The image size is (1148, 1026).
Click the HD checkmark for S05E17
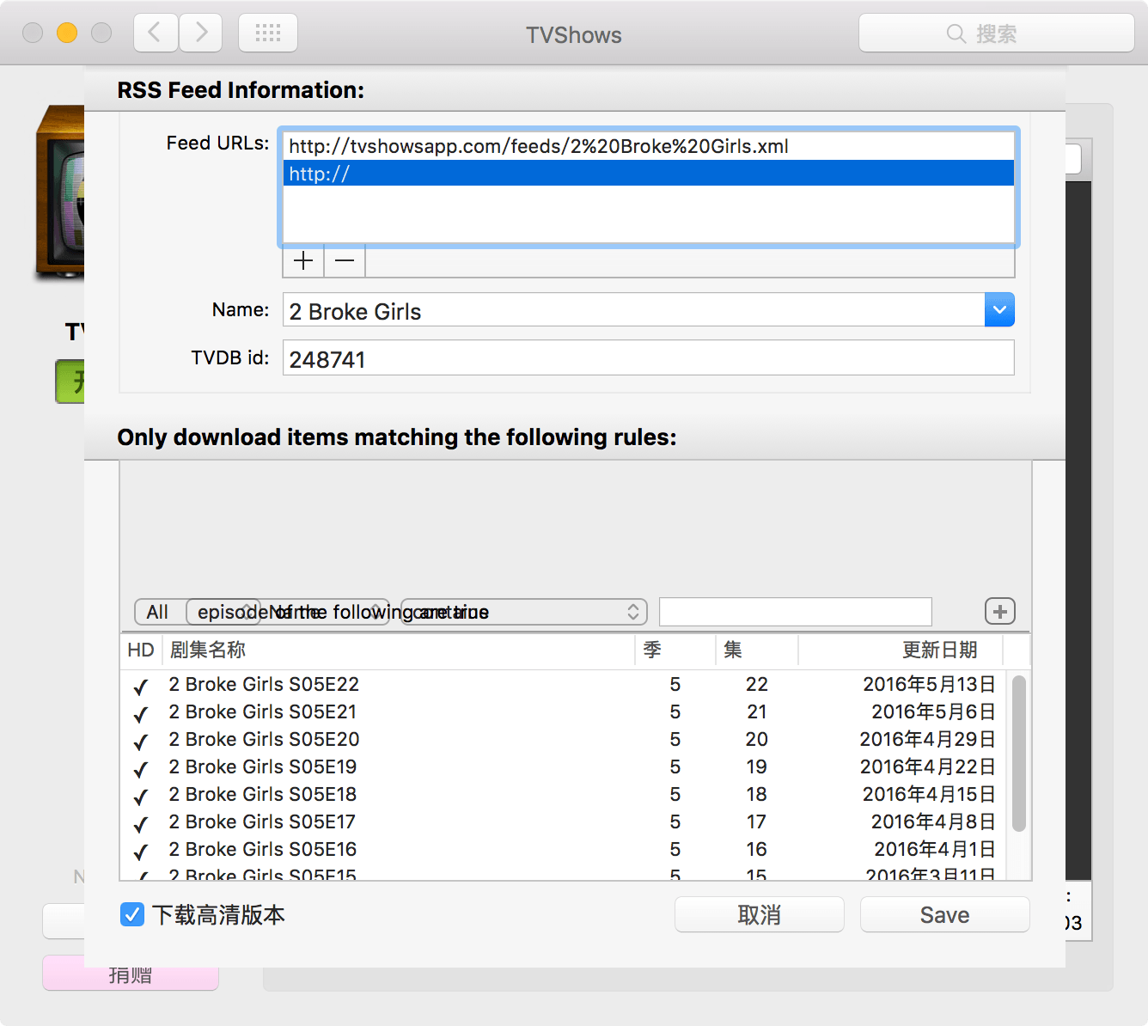pos(141,824)
